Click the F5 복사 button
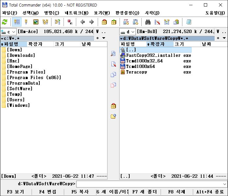The width and height of the screenshot is (228, 196). pos(80,192)
